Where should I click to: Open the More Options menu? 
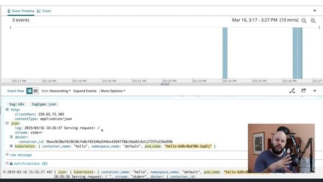(x=113, y=91)
